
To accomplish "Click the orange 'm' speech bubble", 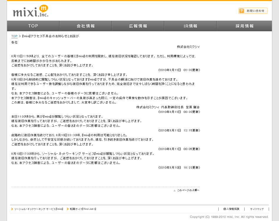I will pyautogui.click(x=43, y=8).
